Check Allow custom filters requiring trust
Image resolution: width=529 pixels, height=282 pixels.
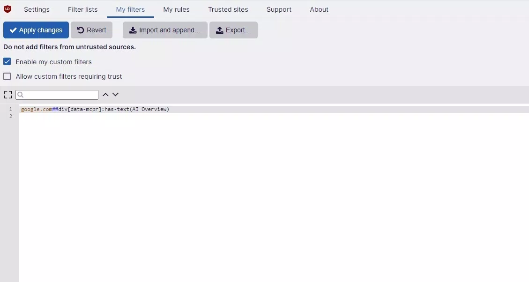click(x=7, y=76)
